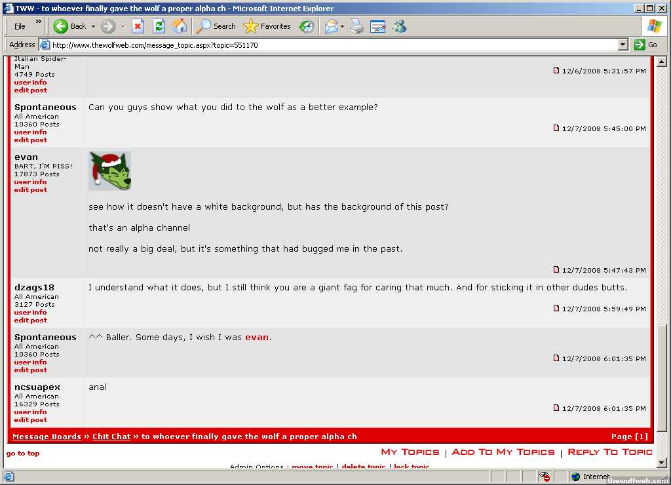Open the address bar URL dropdown
The height and width of the screenshot is (485, 671).
[x=623, y=45]
